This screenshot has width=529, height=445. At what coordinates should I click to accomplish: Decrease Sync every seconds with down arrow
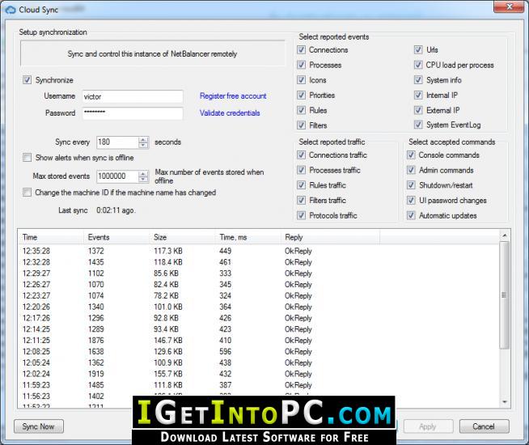[143, 145]
